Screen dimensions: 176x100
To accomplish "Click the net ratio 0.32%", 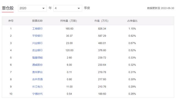I will 132,65.
